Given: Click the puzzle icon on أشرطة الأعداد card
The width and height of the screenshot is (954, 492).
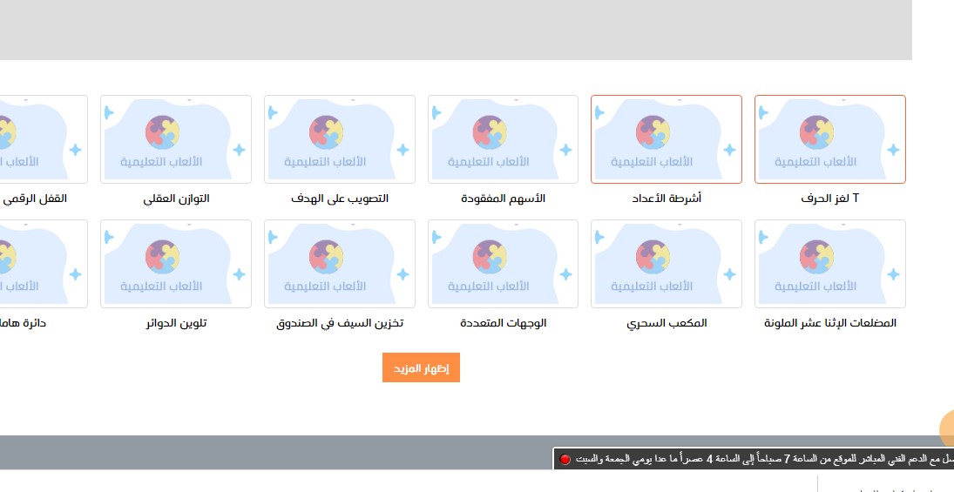Looking at the screenshot, I should [x=653, y=132].
